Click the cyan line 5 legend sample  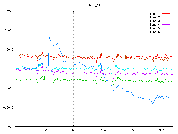(x=166, y=28)
